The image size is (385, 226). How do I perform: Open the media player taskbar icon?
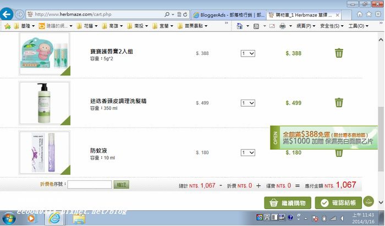point(31,218)
